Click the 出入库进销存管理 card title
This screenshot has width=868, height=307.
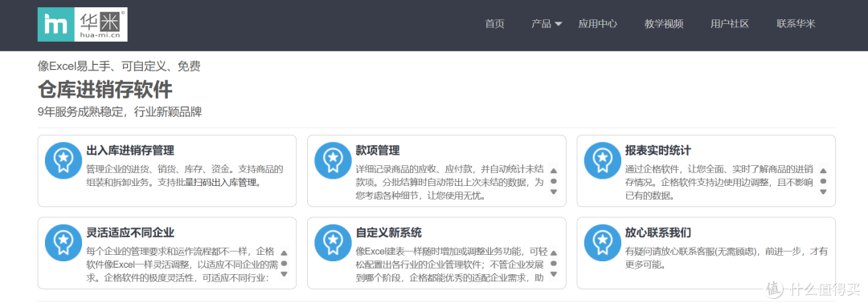(131, 151)
